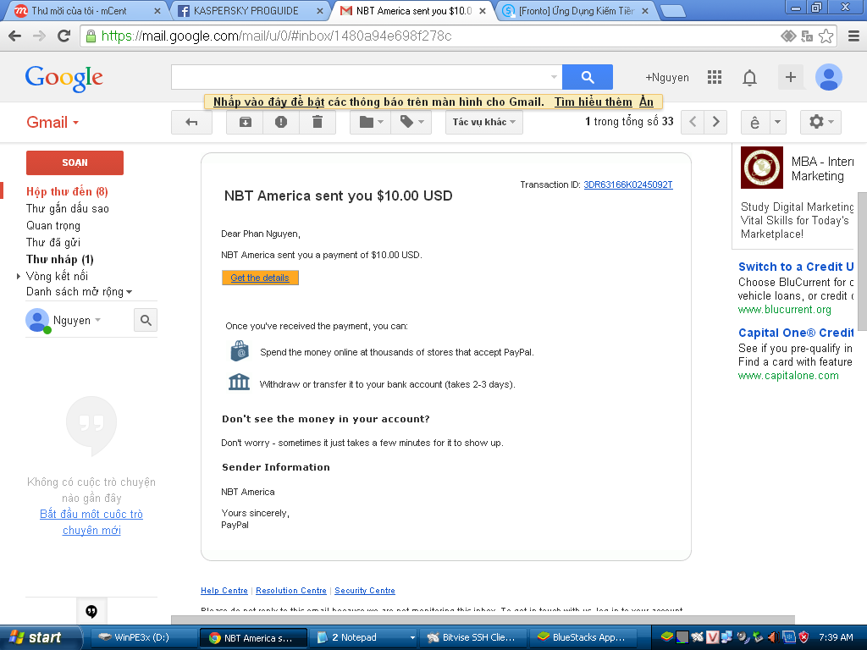Go to the older email arrow
Screen dimensions: 867x650
click(x=715, y=122)
